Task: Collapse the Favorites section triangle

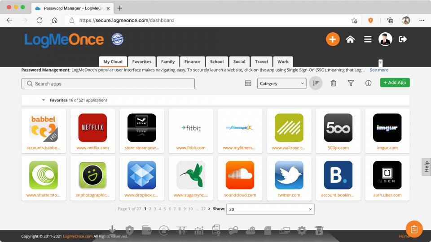Action: tap(44, 100)
